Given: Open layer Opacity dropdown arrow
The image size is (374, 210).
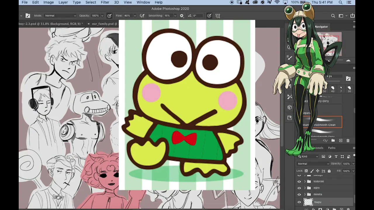Looking at the screenshot, I should 353,164.
